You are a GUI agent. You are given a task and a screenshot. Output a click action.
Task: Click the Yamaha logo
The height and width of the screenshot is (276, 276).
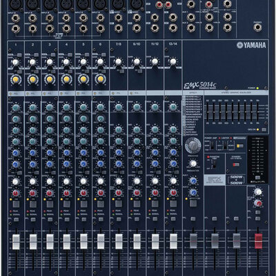(251, 45)
